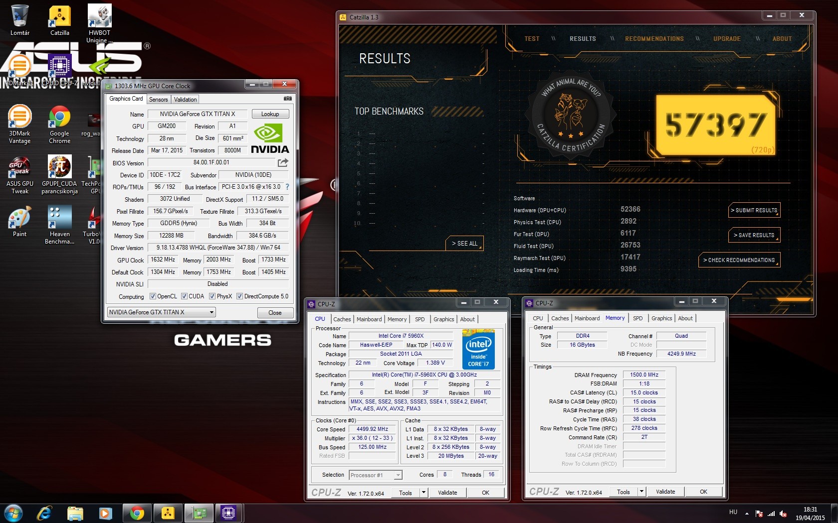Click the BIOS Version field 84.00.1F.00.01
Screen dimensions: 838x523
211,162
